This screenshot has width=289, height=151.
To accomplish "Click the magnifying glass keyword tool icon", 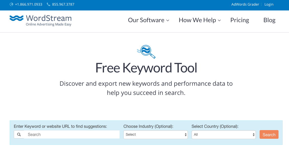I will click(x=146, y=52).
